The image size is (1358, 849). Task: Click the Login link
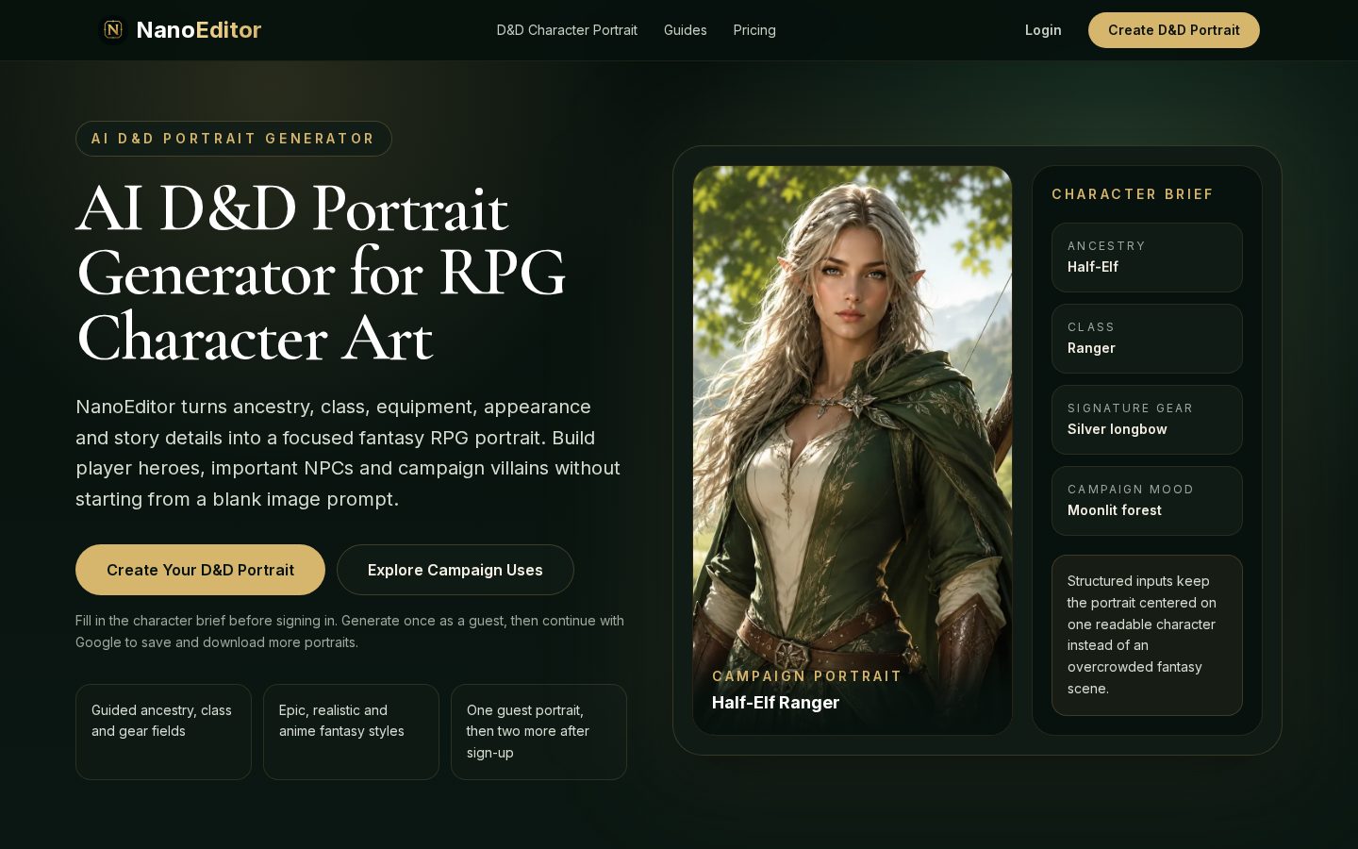tap(1043, 30)
